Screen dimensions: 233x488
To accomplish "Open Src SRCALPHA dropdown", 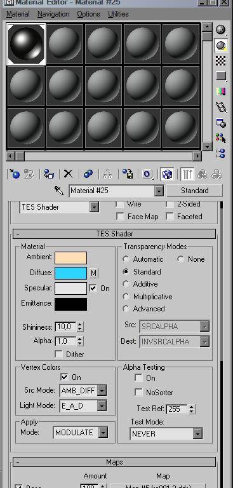I will click(x=204, y=327).
